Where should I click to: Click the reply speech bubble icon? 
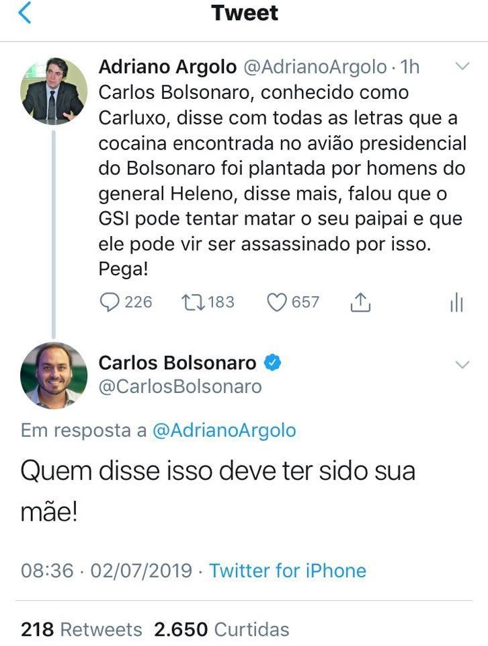[109, 303]
